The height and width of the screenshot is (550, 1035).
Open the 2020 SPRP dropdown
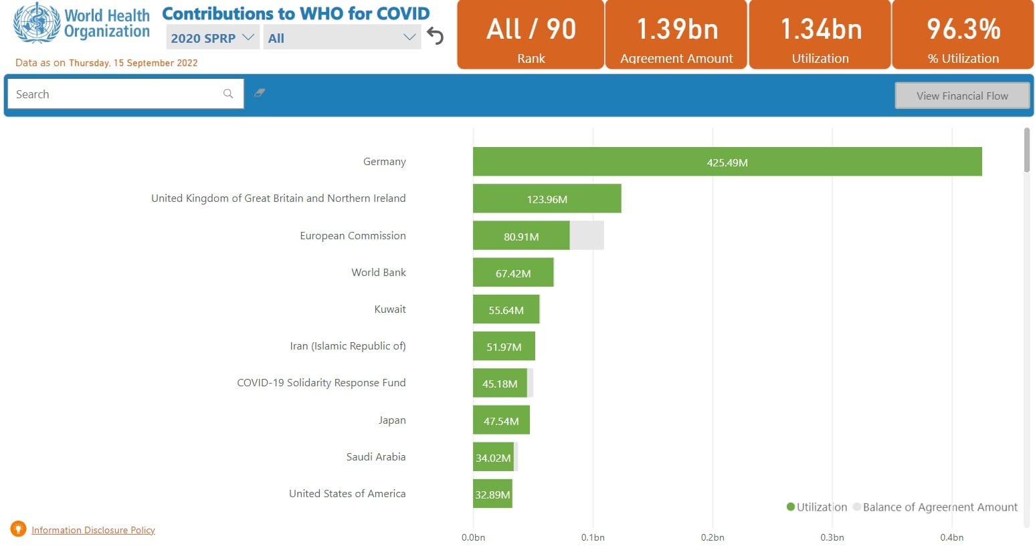213,38
